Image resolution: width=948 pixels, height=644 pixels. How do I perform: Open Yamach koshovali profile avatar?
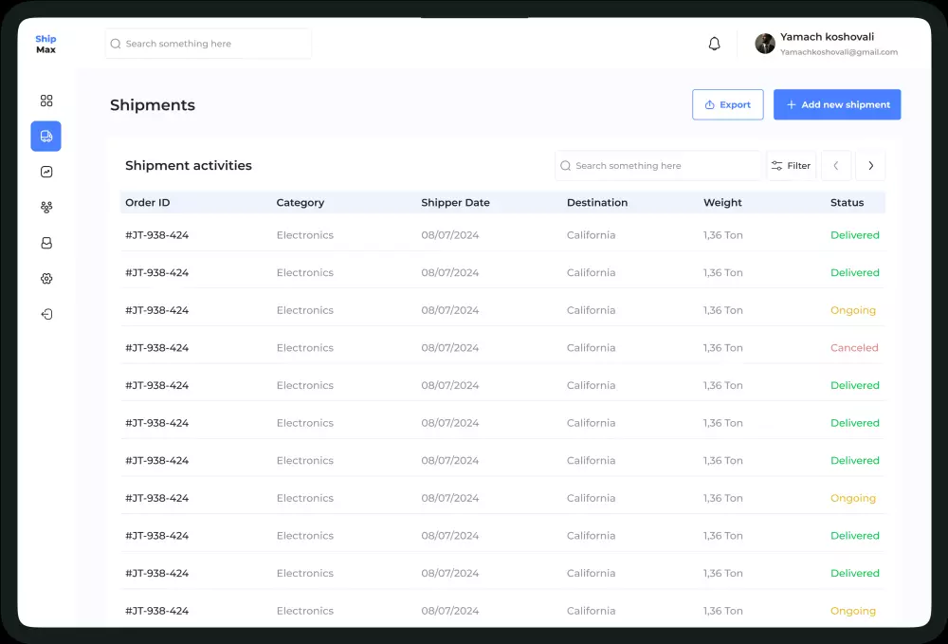pos(765,44)
